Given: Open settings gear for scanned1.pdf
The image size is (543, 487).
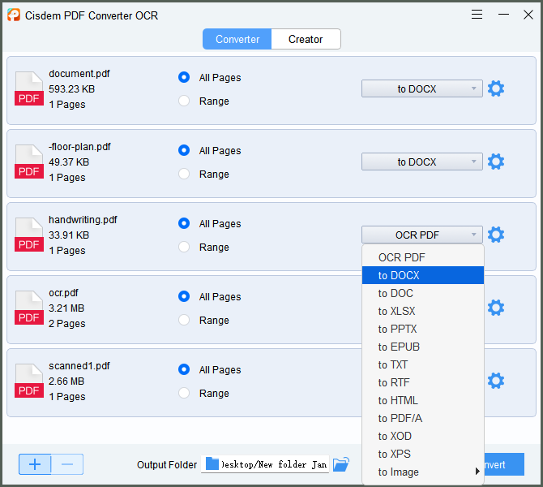Looking at the screenshot, I should click(495, 381).
